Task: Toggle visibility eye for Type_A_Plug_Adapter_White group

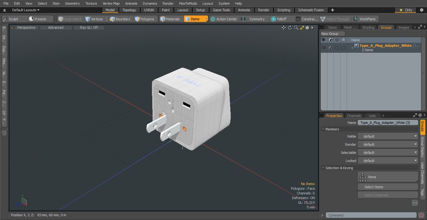Action: tap(324, 48)
